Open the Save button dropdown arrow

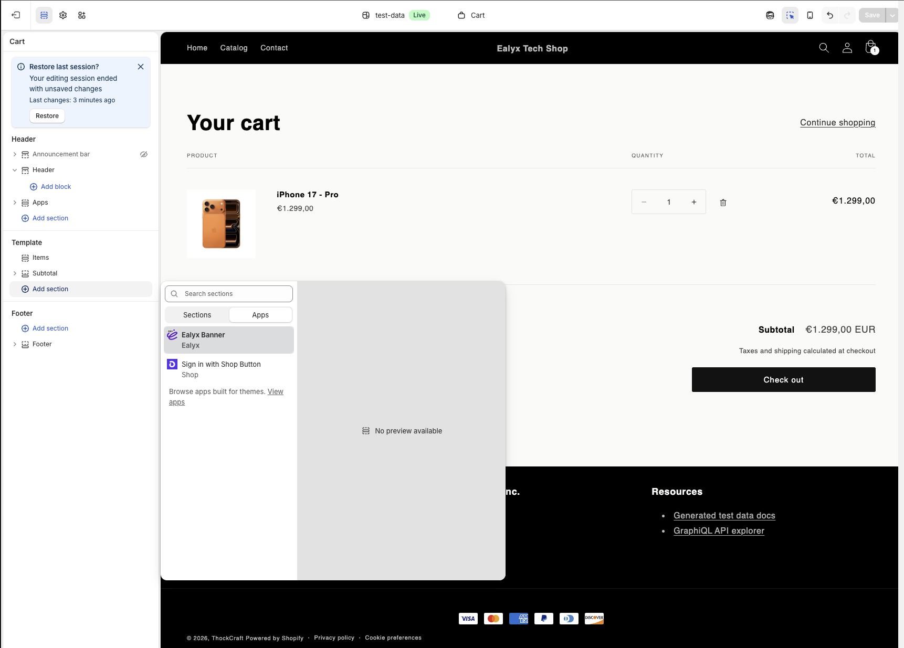click(x=892, y=15)
